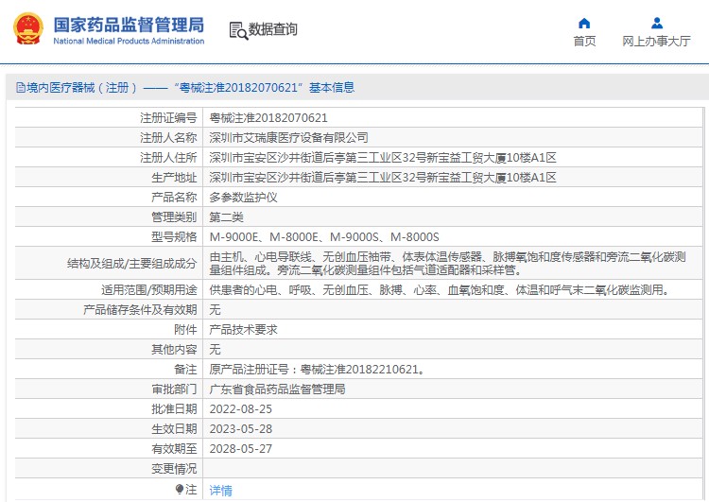Click the 有效期至 label cell
This screenshot has height=502, width=709.
click(x=109, y=449)
